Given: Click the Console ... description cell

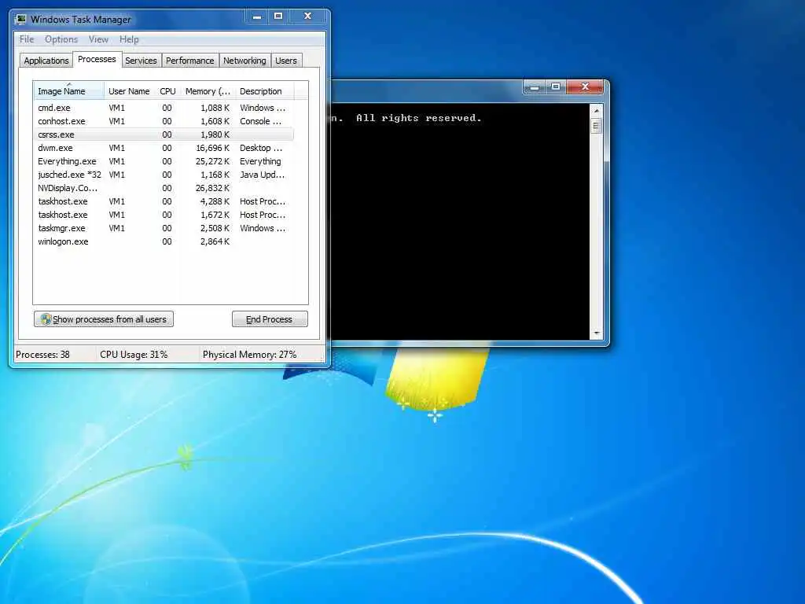Looking at the screenshot, I should pyautogui.click(x=261, y=121).
